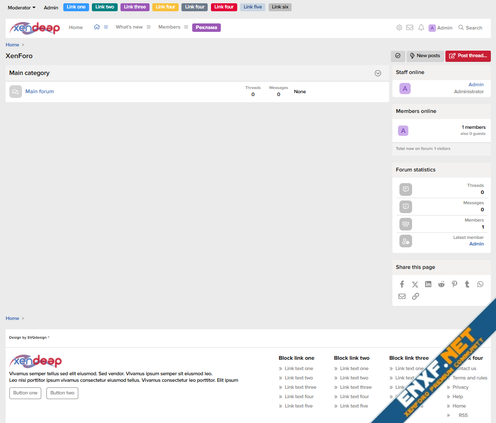Click the Search field in header

(x=470, y=28)
